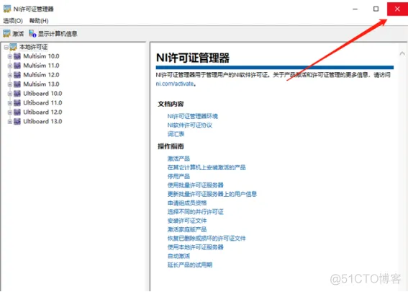This screenshot has width=408, height=292.
Task: Open 恢复已删除或损坏的许可证文件 link
Action: tap(207, 239)
